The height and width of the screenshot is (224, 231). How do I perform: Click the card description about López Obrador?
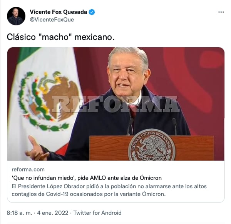109,190
